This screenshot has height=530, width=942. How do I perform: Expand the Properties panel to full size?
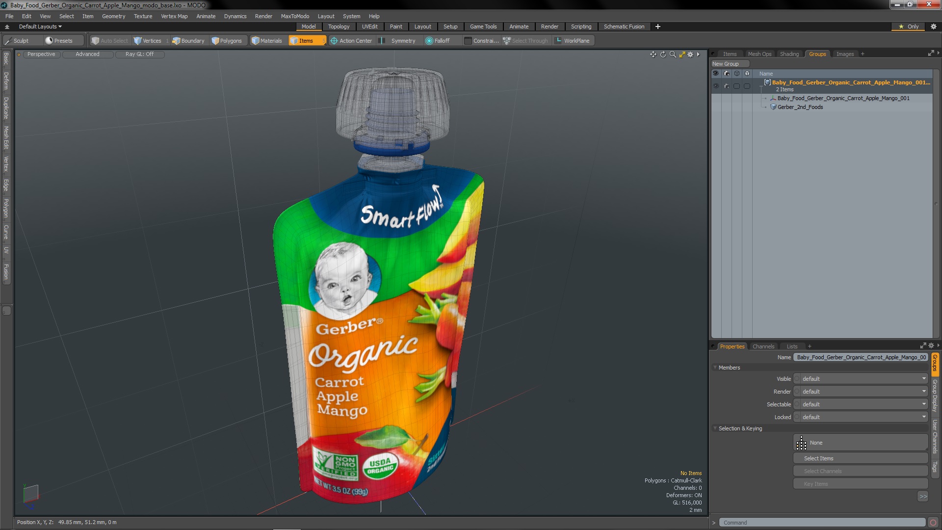coord(923,346)
